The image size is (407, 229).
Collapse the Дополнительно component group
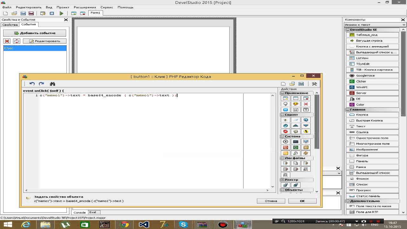348,201
